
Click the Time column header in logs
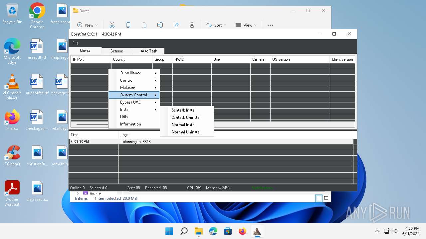[94, 135]
